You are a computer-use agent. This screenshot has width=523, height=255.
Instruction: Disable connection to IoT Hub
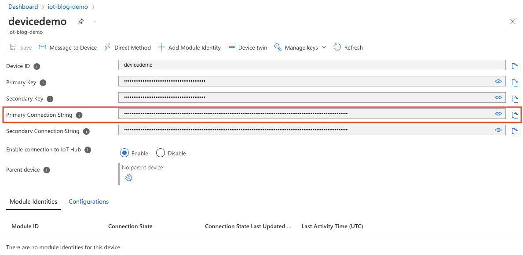tap(161, 153)
